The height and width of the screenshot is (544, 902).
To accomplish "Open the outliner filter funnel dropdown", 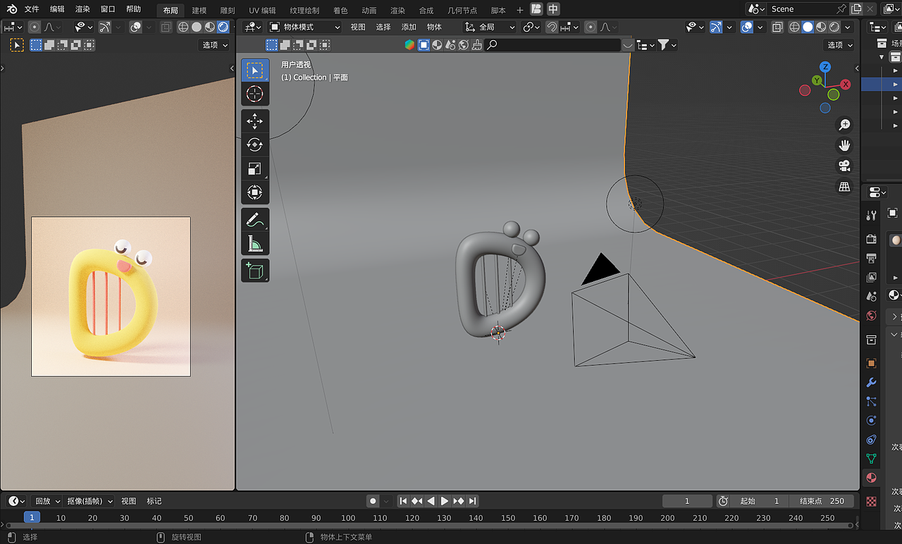I will (667, 44).
